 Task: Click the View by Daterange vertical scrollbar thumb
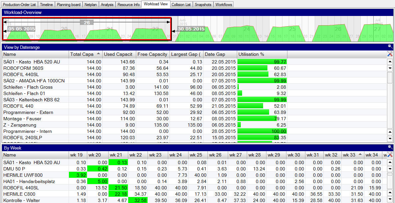point(390,78)
